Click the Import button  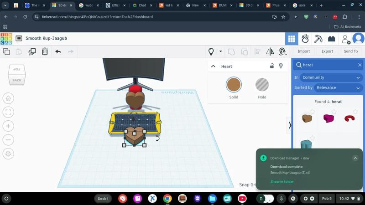tap(303, 51)
